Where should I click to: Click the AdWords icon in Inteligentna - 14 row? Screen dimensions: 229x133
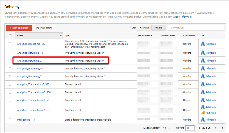tap(203, 120)
